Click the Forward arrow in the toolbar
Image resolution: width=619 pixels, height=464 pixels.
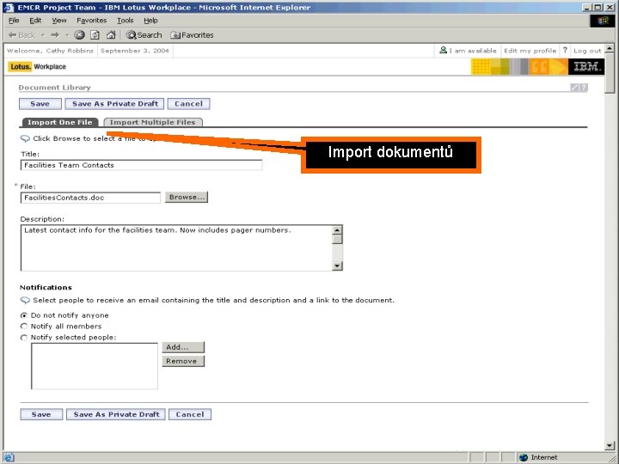[x=55, y=35]
